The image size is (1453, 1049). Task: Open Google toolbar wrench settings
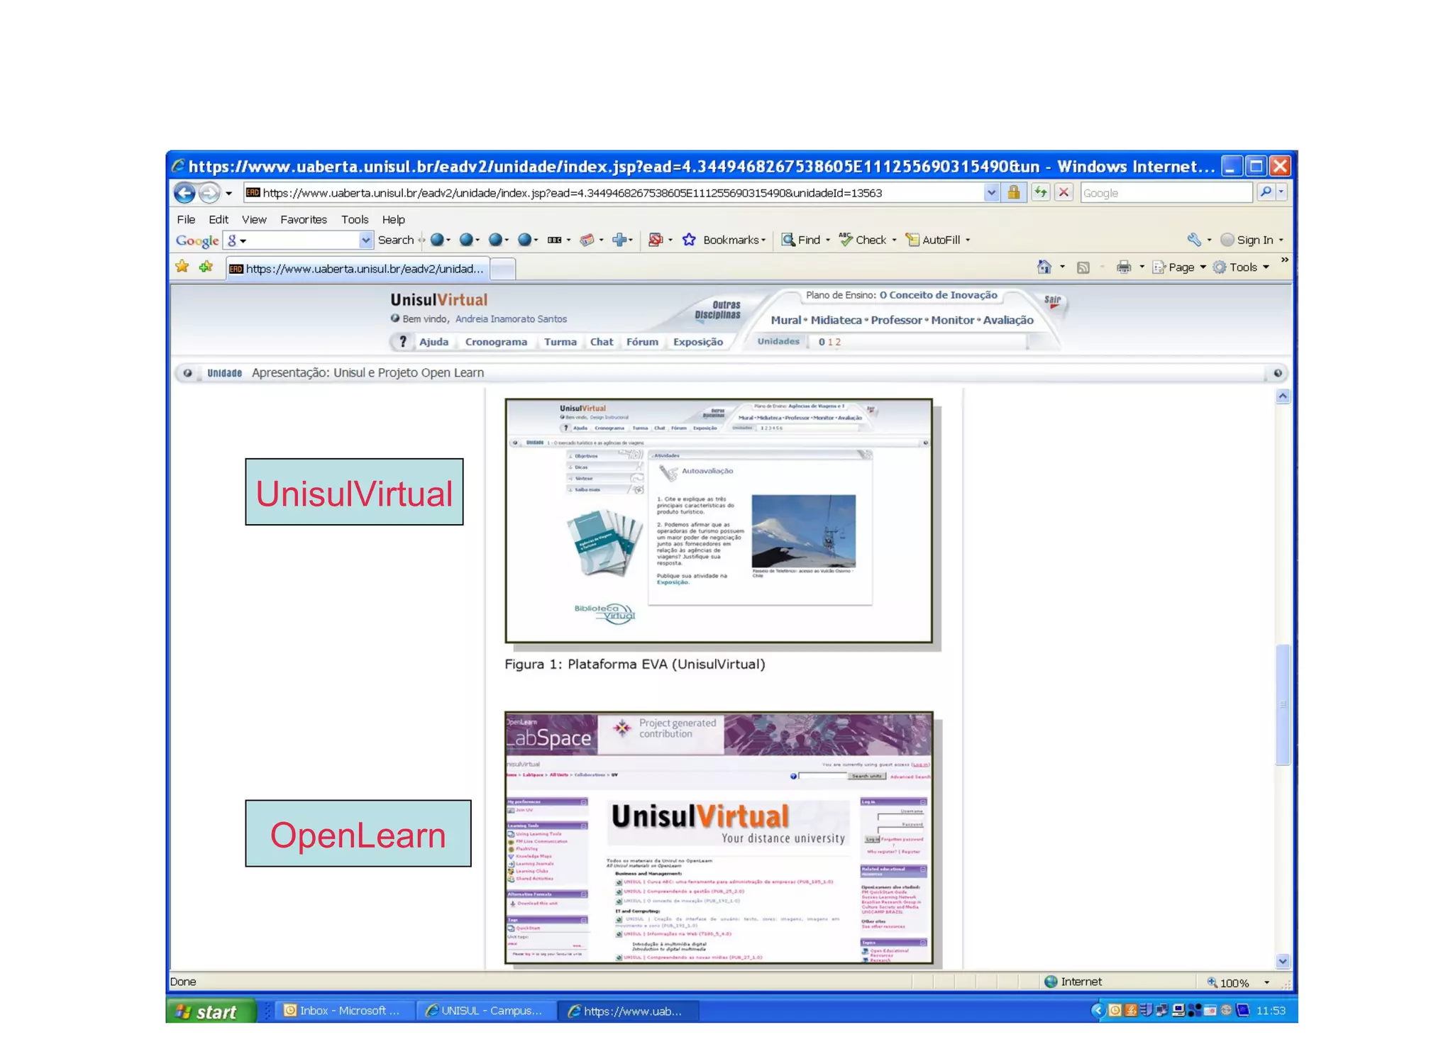(1194, 240)
